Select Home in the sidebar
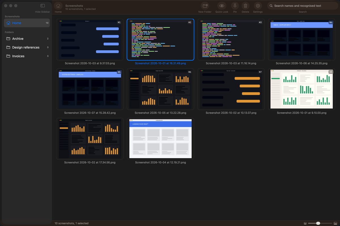340x226 pixels. [x=27, y=23]
